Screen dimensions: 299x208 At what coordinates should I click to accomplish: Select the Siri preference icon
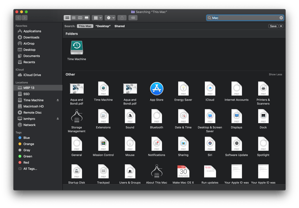click(x=210, y=144)
